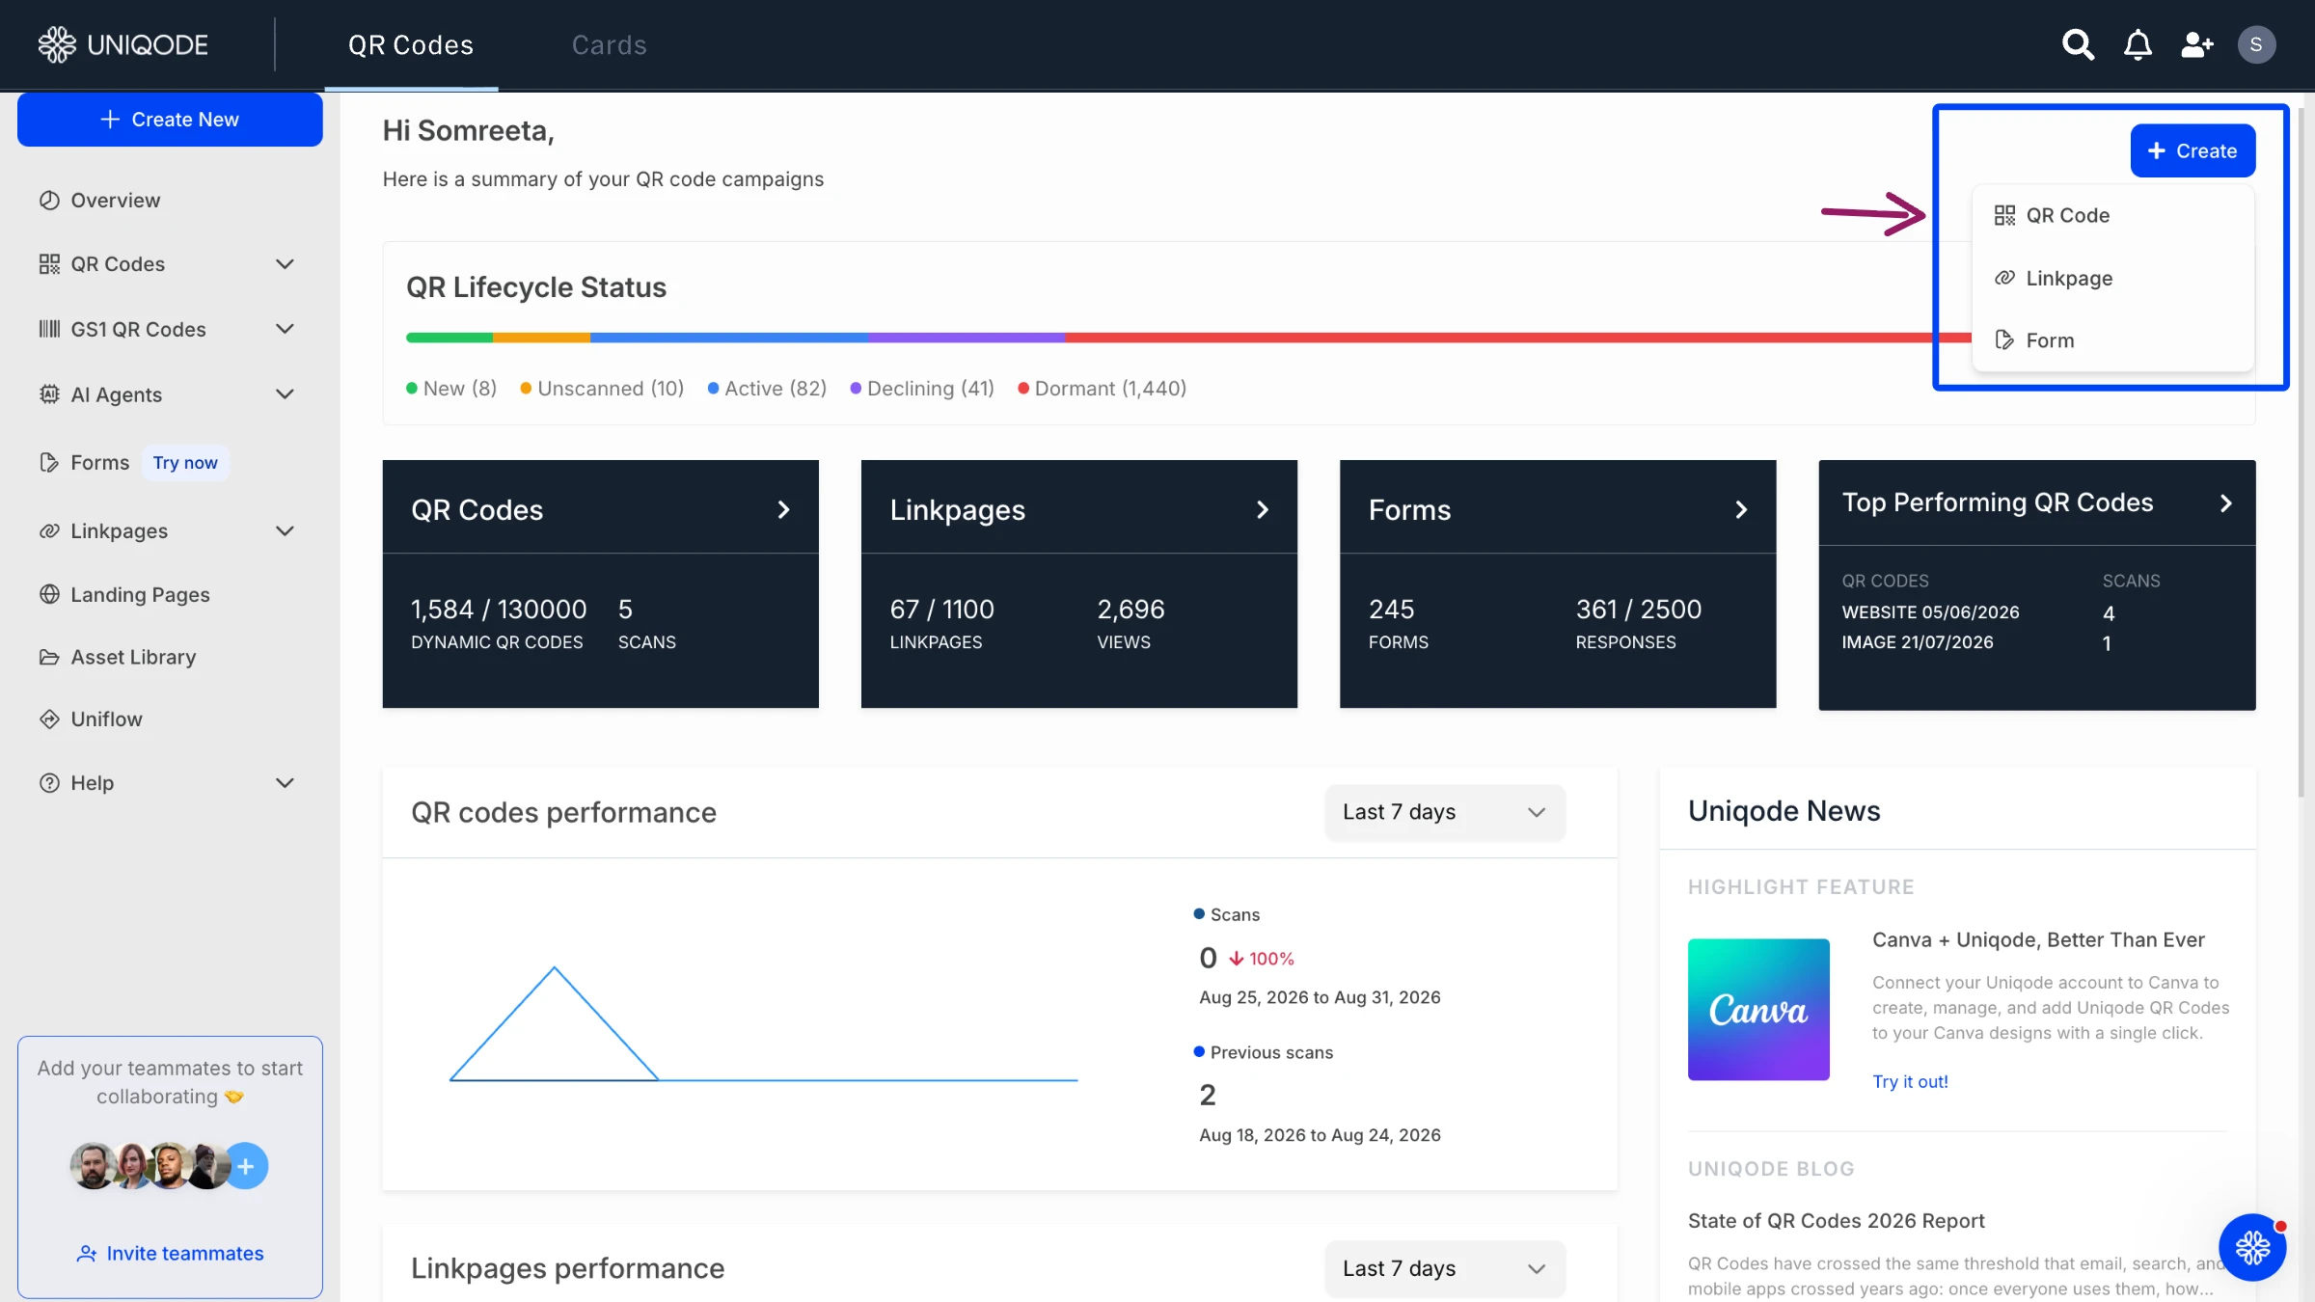Click 361 / 2500 responses value

(x=1638, y=610)
